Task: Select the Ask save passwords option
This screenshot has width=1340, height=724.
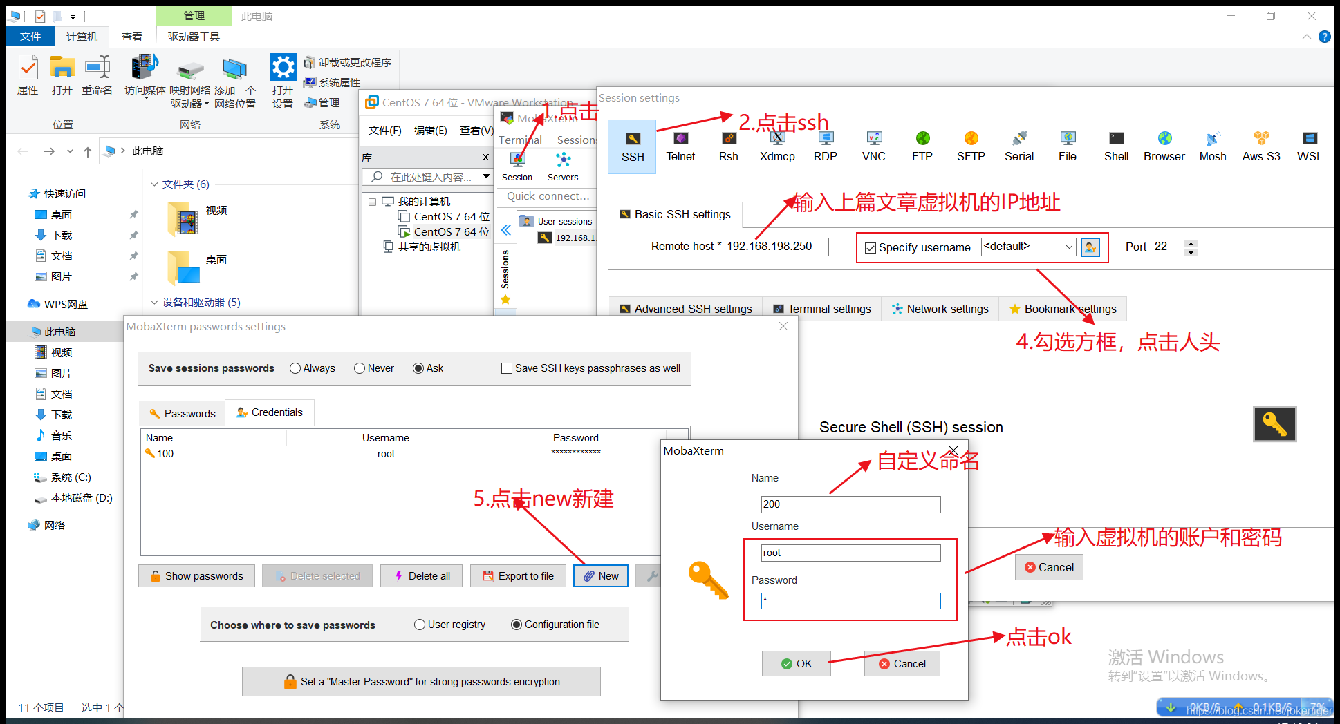Action: coord(418,368)
